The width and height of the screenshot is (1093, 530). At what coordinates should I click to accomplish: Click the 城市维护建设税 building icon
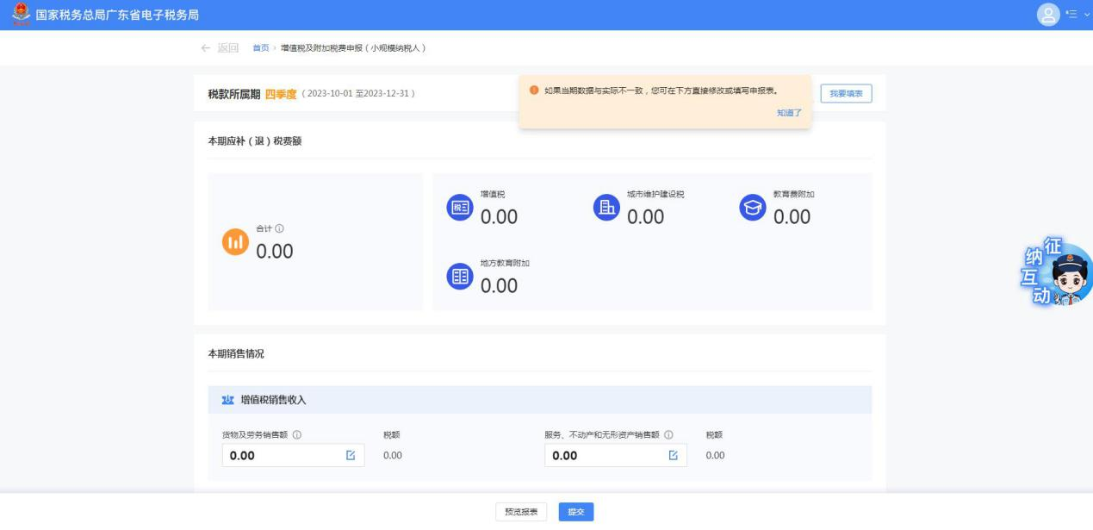click(606, 208)
